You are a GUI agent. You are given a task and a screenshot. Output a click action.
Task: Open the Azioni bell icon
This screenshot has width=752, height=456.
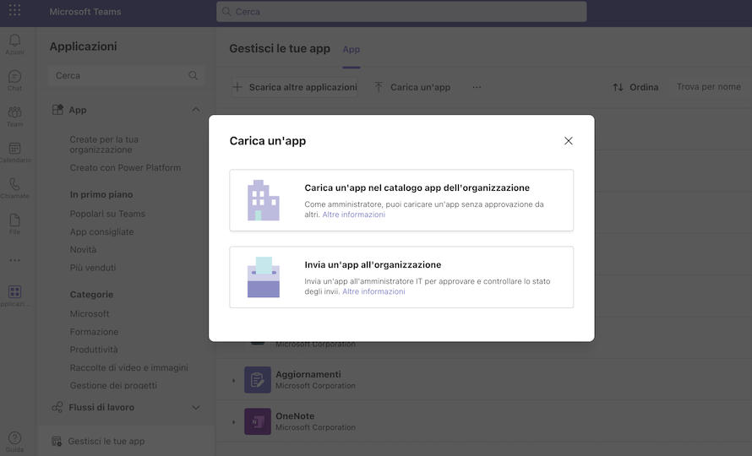pyautogui.click(x=15, y=44)
